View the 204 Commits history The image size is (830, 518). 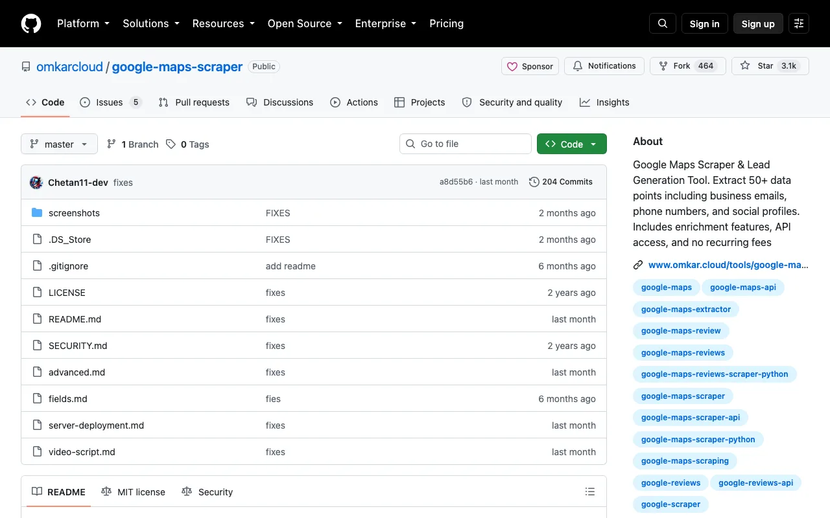click(x=561, y=182)
